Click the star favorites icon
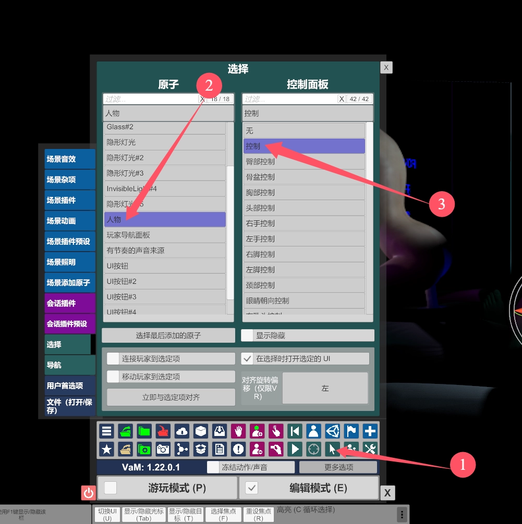522x524 pixels. click(x=107, y=449)
